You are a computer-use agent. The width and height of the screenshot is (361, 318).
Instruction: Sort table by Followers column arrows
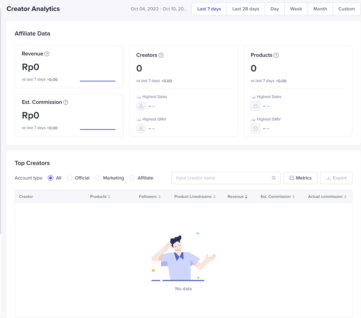160,197
